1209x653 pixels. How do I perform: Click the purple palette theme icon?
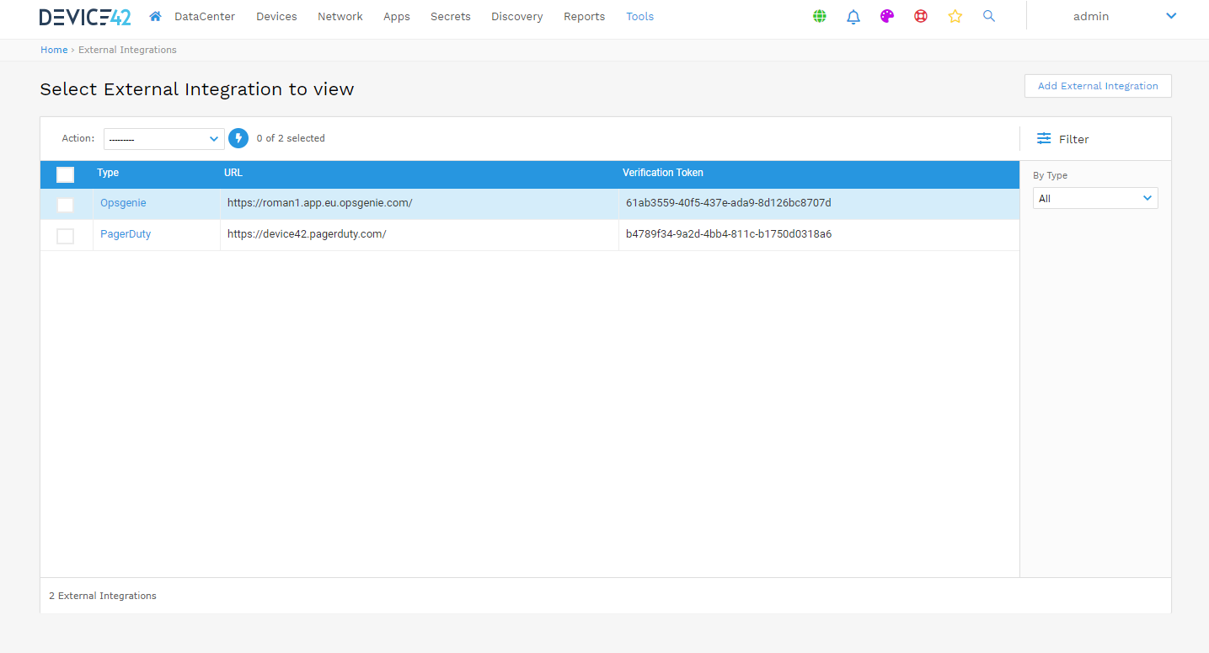point(887,16)
